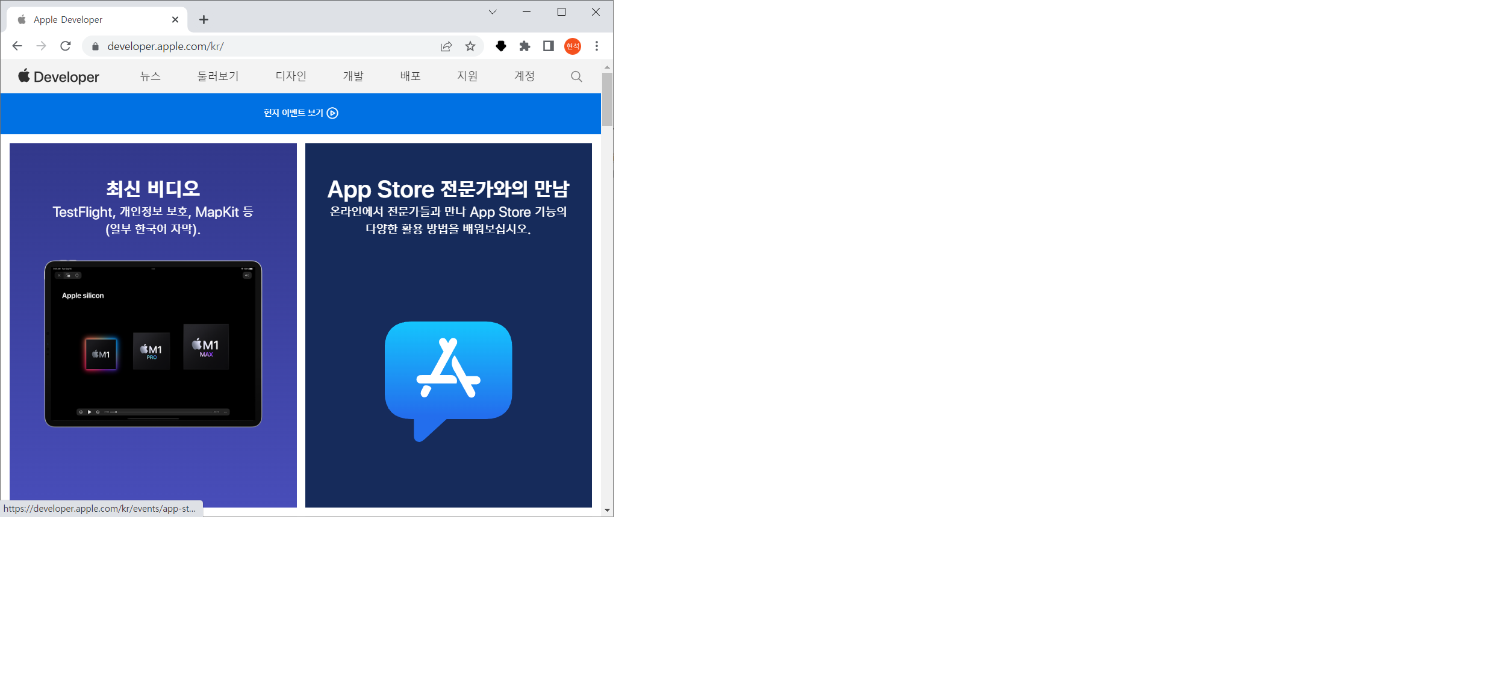This screenshot has height=696, width=1491.
Task: Open the red profile avatar menu
Action: coord(572,46)
